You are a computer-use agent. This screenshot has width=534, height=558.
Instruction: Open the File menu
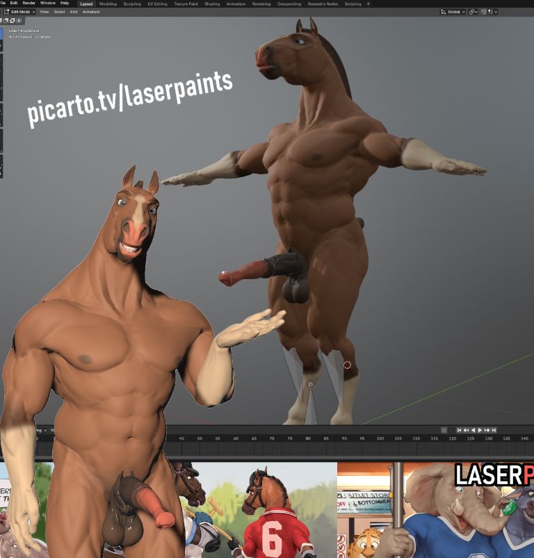tap(3, 3)
